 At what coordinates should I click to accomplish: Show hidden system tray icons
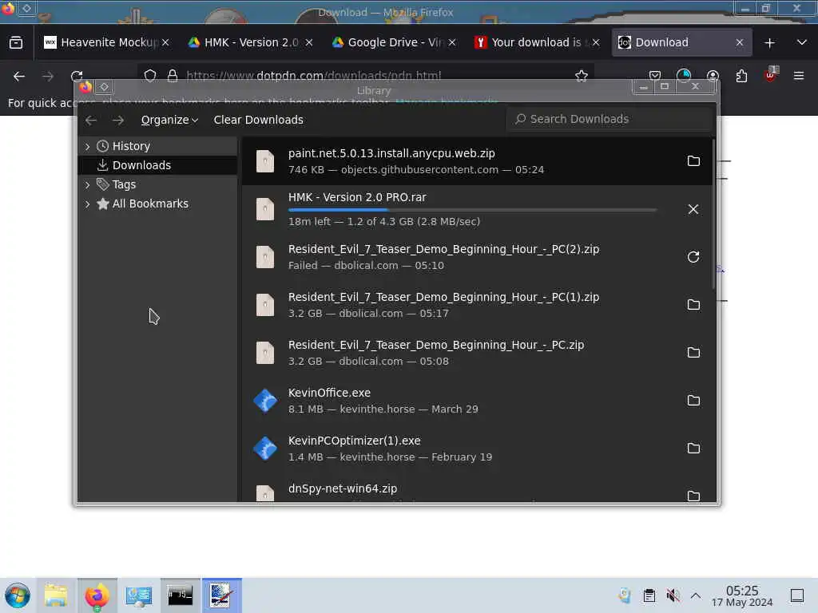click(x=696, y=595)
